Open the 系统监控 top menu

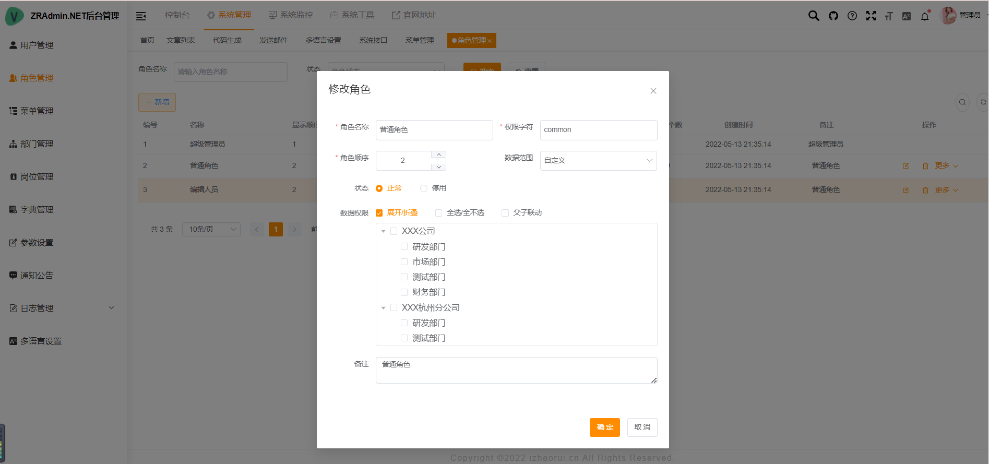coord(291,15)
